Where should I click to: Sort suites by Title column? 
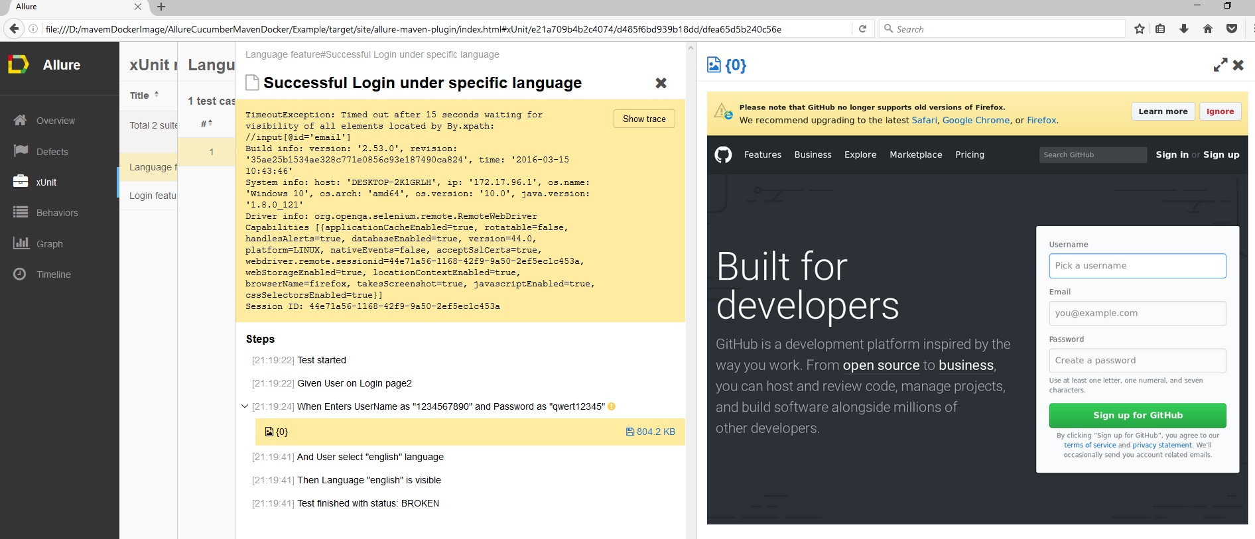tap(145, 95)
